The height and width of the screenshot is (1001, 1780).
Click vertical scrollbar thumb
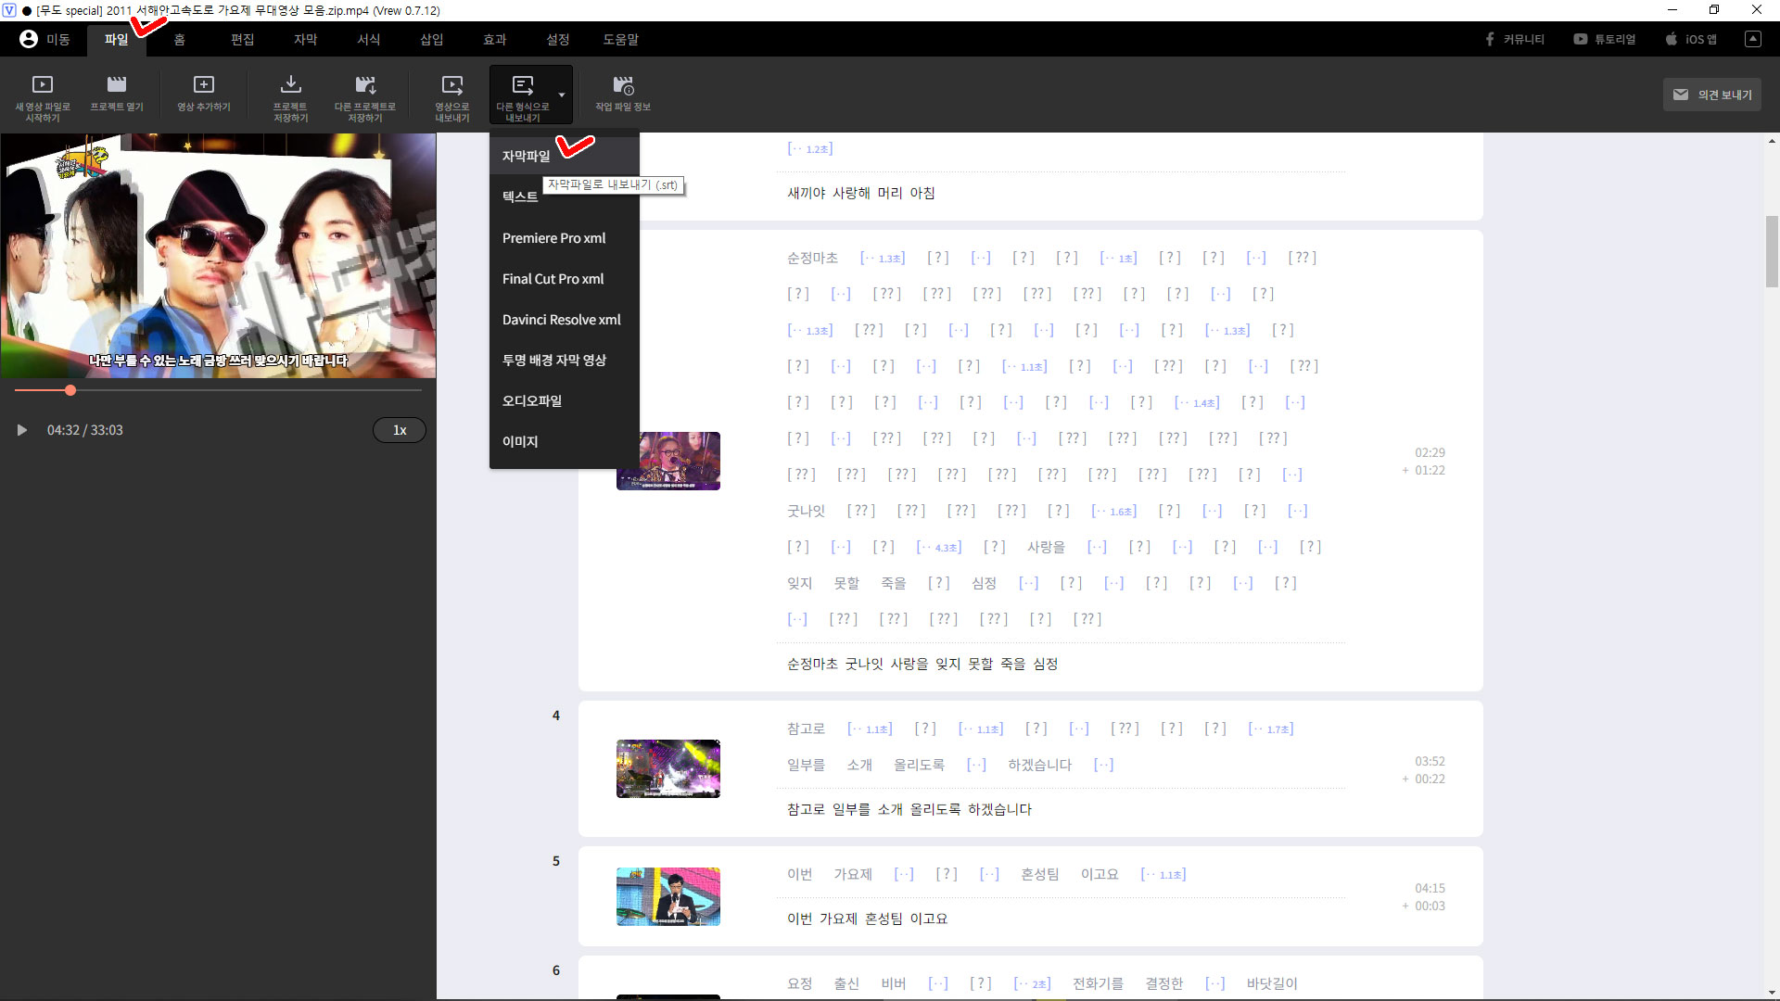(x=1772, y=251)
